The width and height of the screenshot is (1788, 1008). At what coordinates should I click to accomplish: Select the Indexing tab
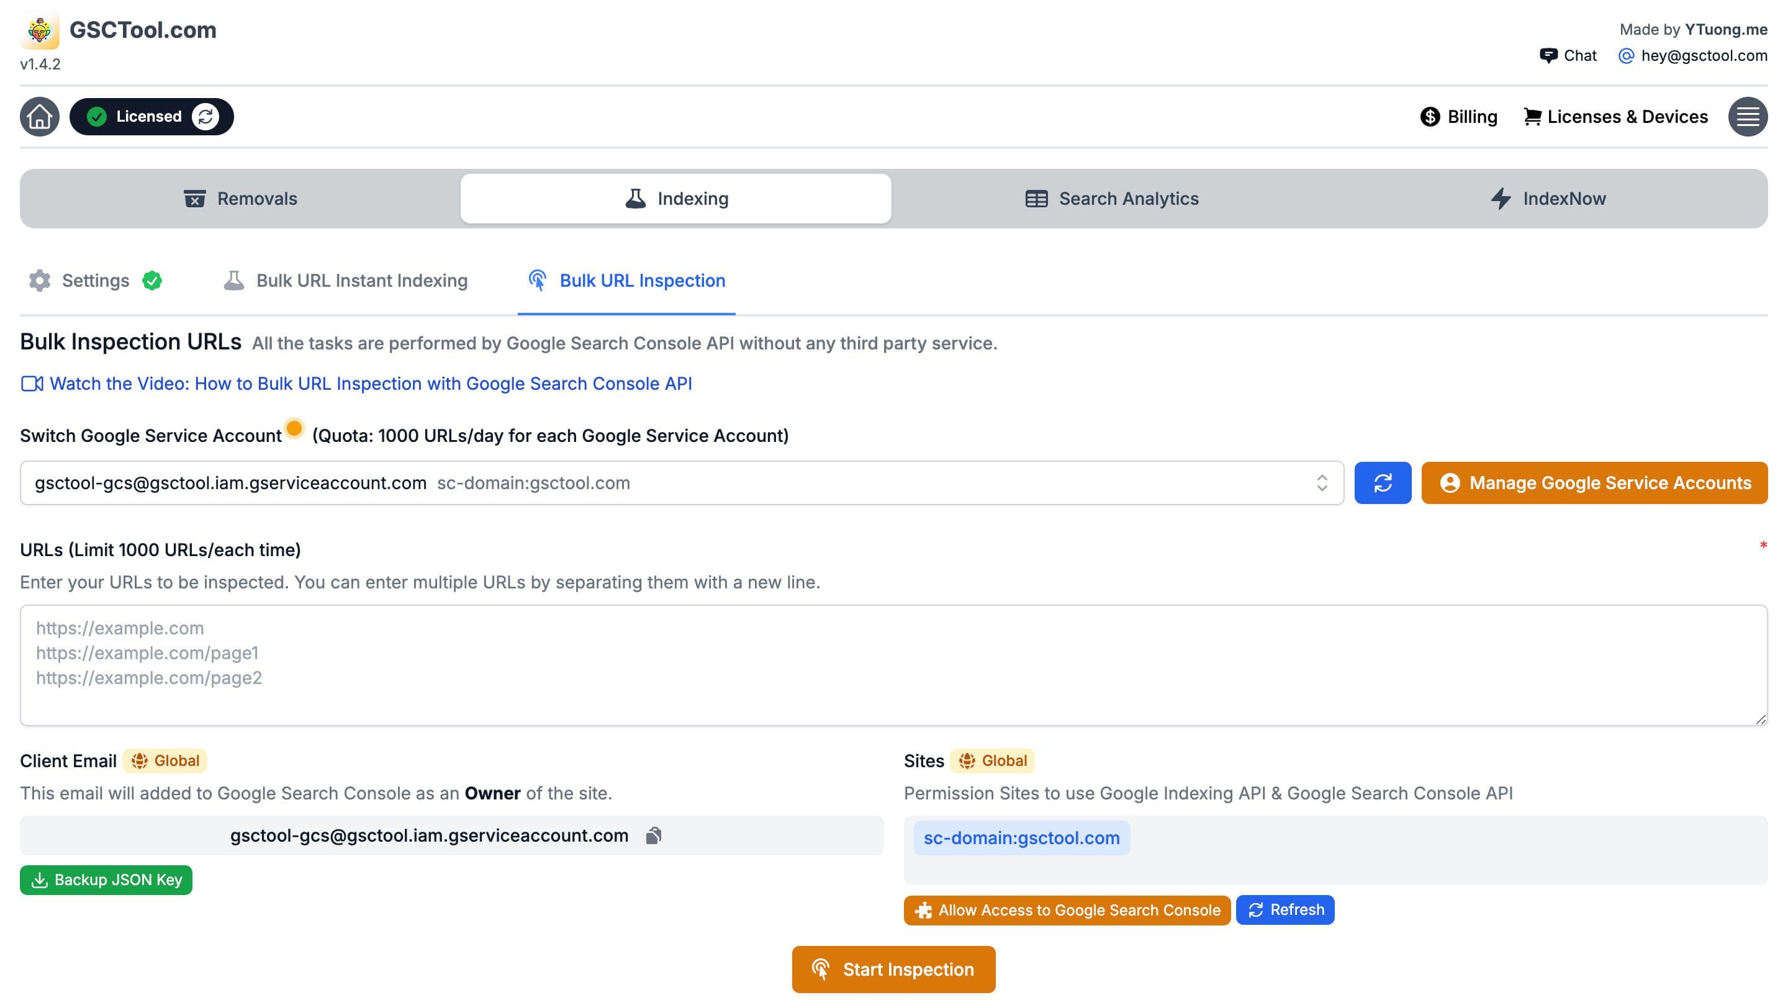pos(676,199)
